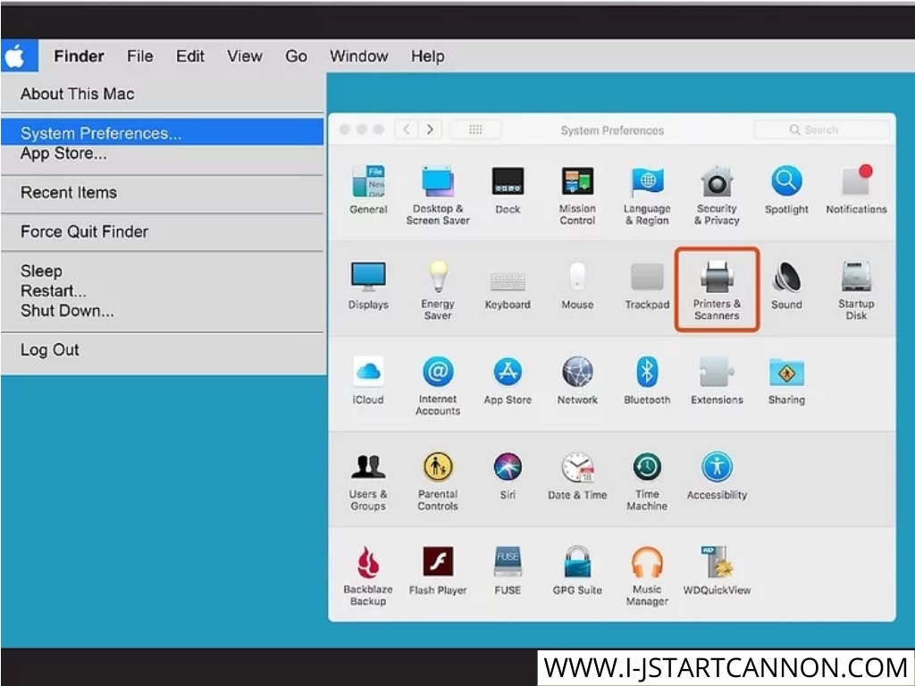
Task: Open WDQuickView preference pane
Action: click(x=717, y=571)
